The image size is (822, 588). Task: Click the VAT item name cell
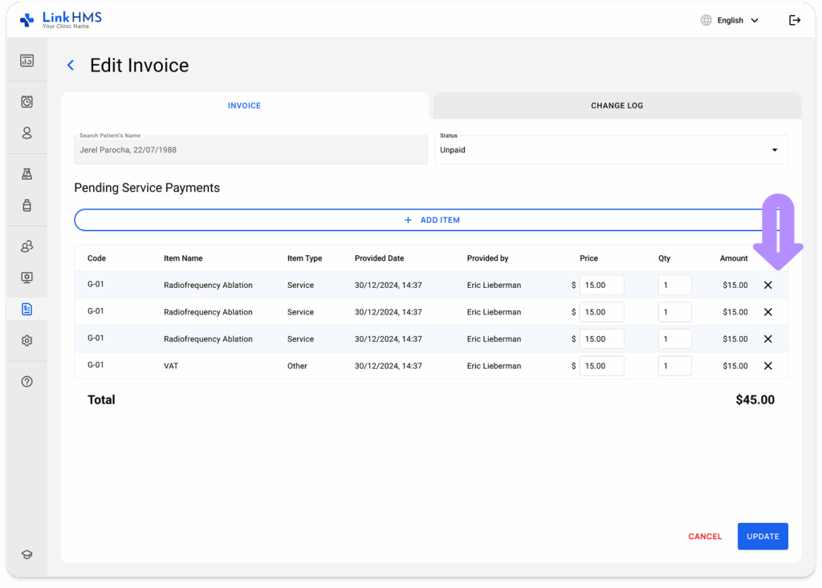171,366
